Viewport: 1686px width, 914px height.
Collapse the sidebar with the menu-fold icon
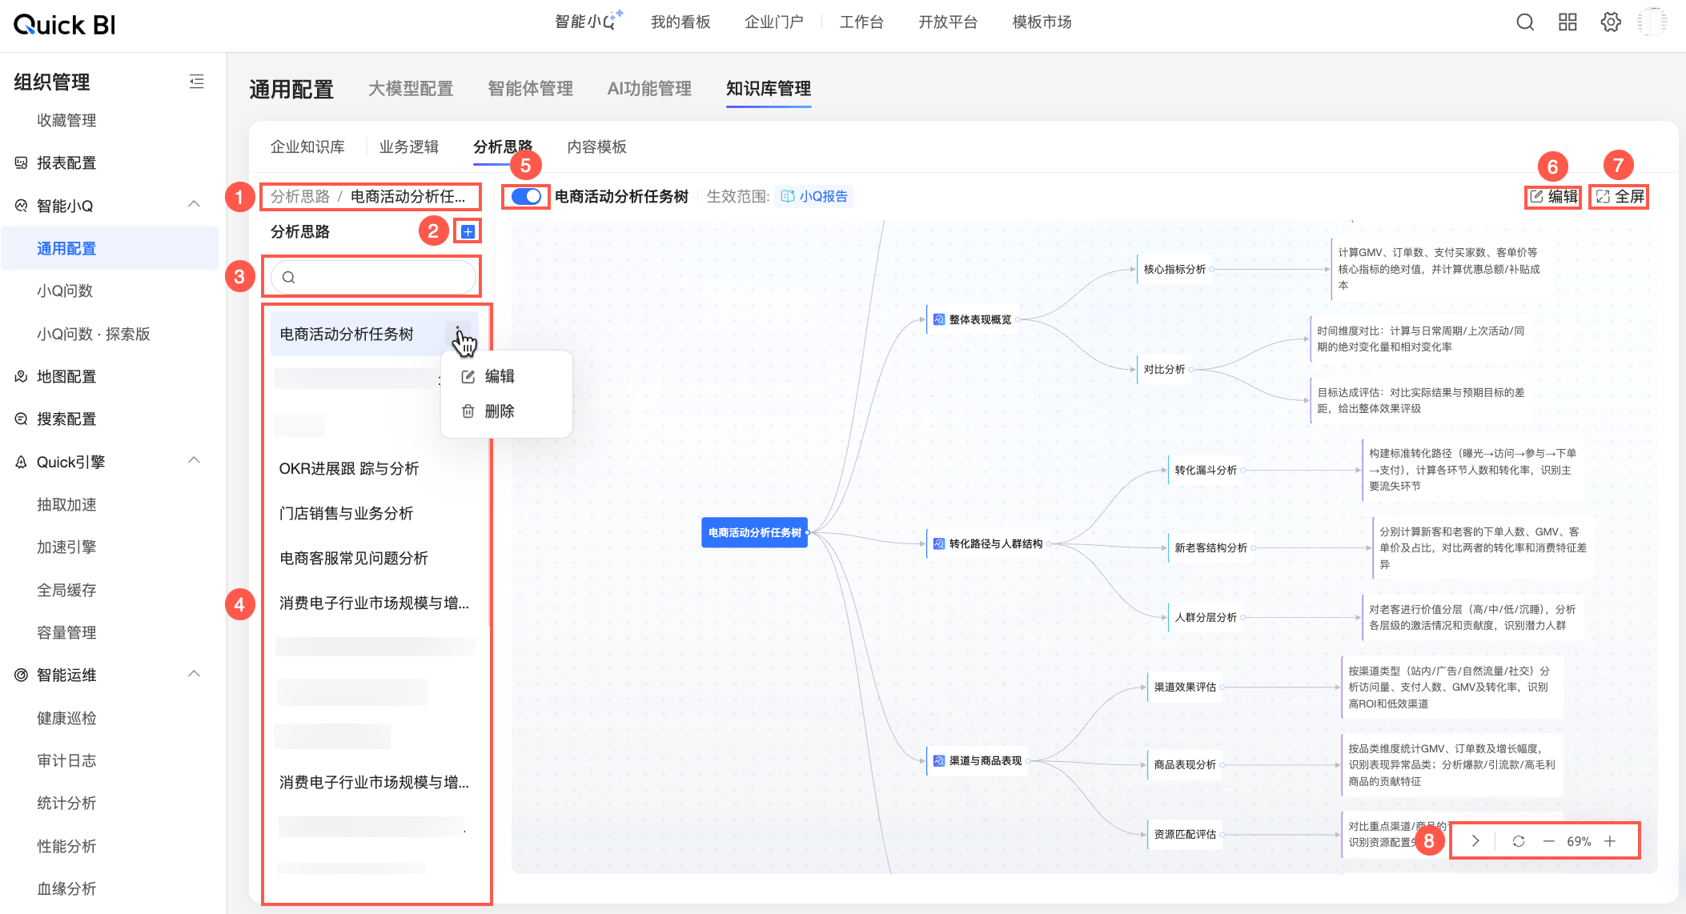196,82
